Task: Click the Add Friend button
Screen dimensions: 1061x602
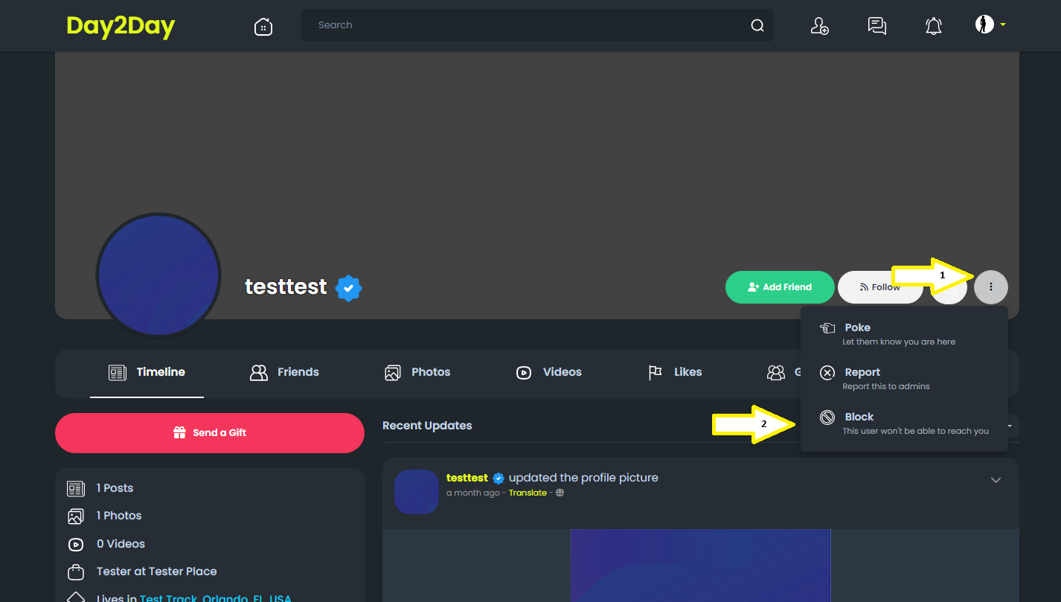Action: (780, 286)
